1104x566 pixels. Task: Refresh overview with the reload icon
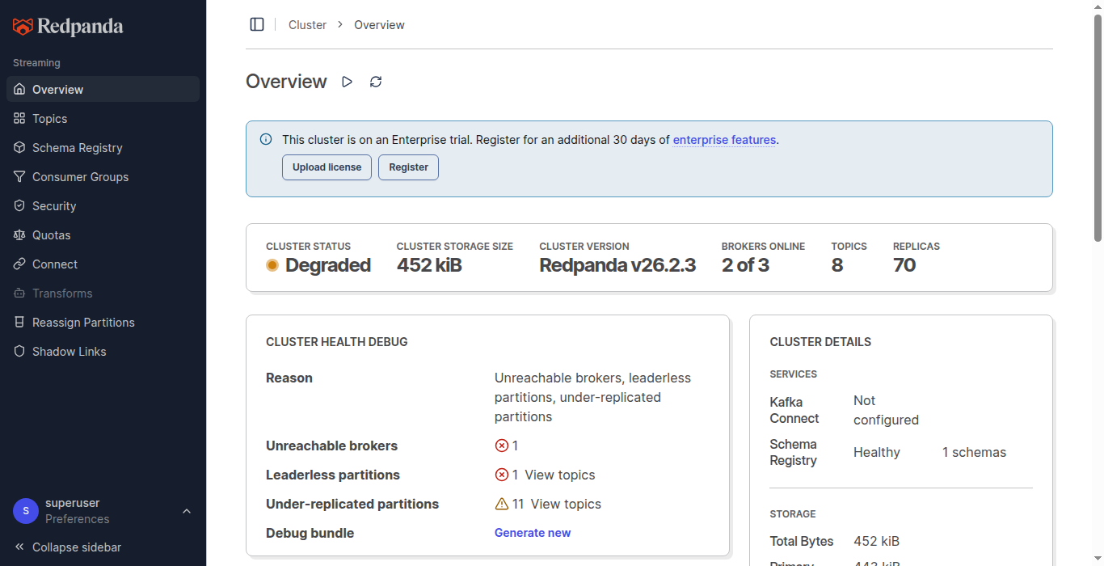pos(376,82)
